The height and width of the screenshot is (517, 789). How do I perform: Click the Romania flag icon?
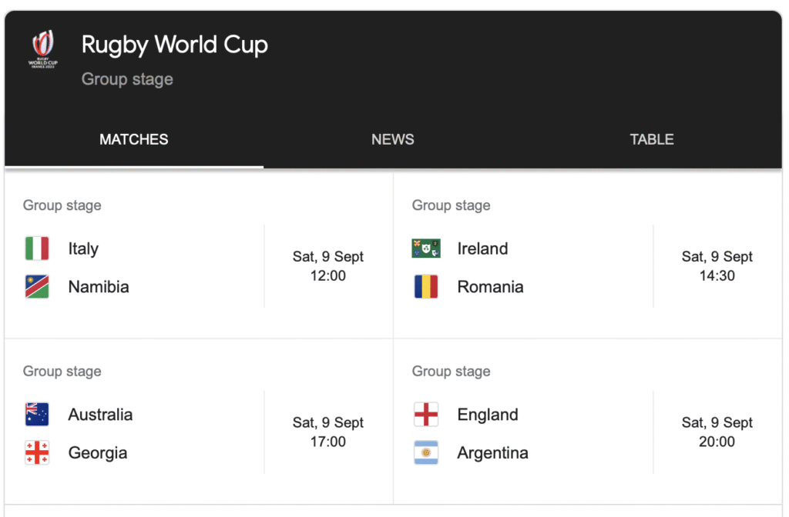pos(426,287)
